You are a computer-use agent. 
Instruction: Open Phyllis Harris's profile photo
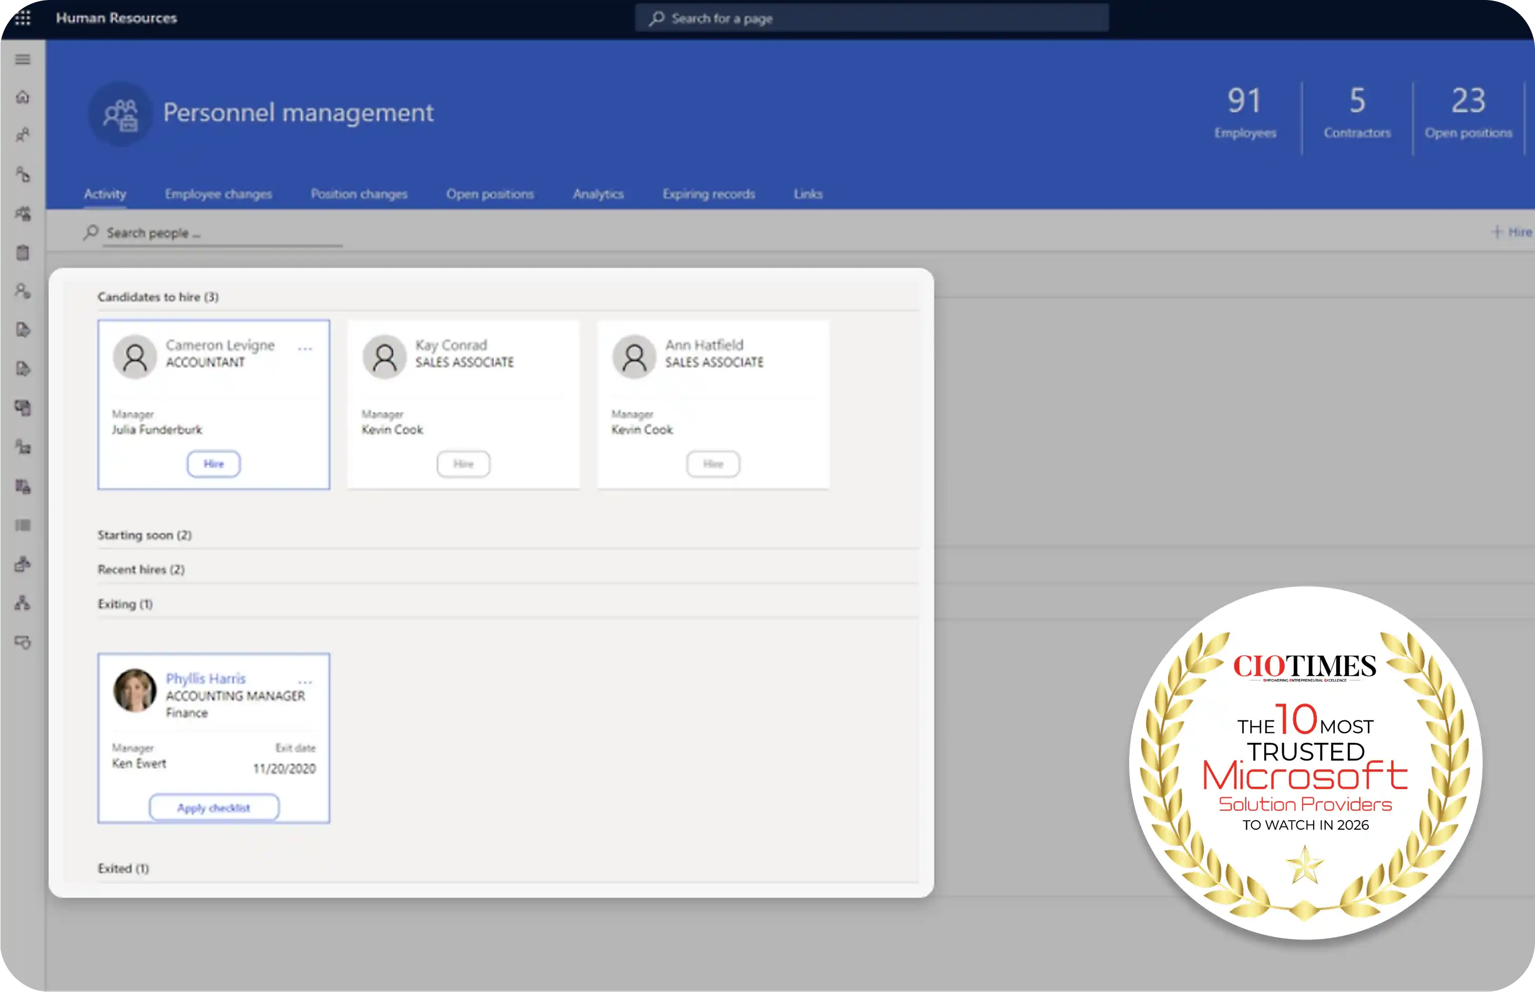135,690
